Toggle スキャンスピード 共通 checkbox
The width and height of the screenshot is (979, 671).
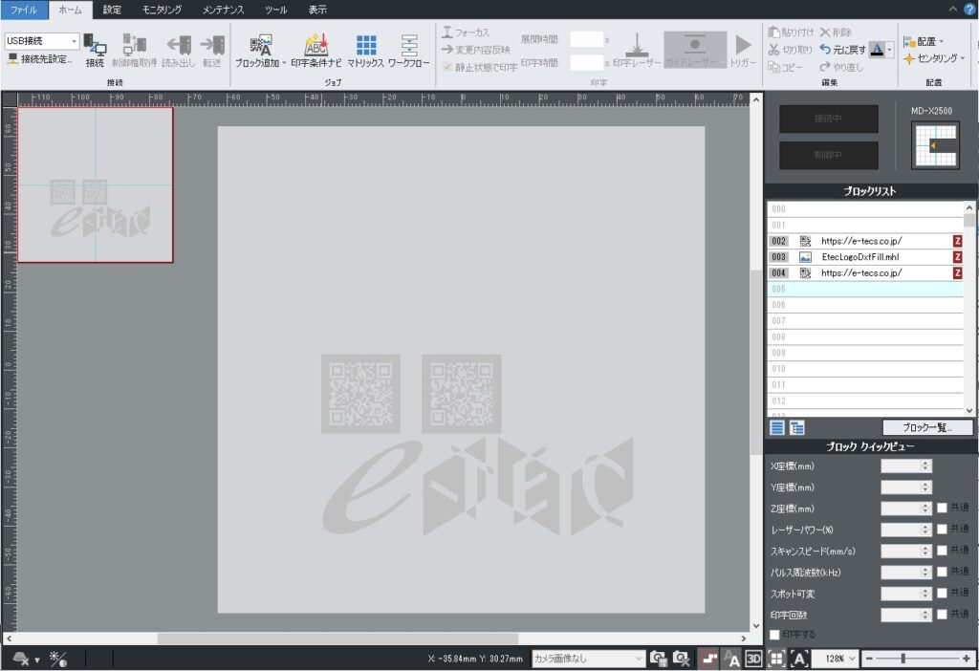[x=942, y=551]
